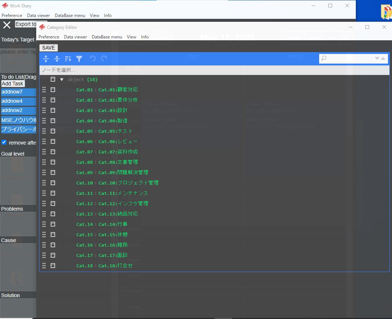The width and height of the screenshot is (392, 319).
Task: Edit the Cat.17:面談 value
Action: pos(113,255)
